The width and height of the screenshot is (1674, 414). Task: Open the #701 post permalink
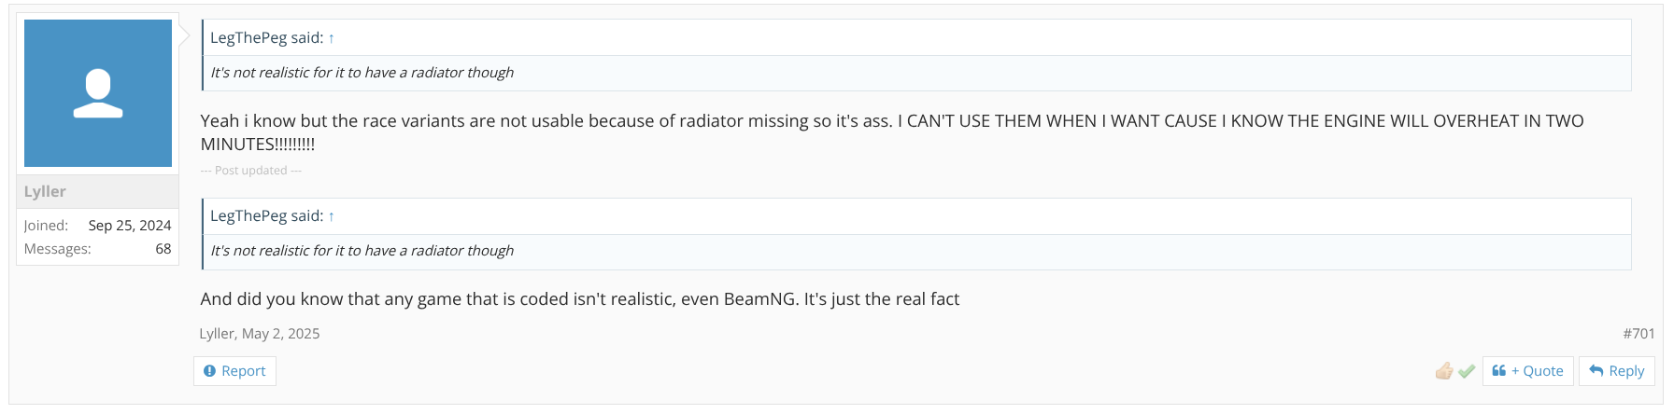tap(1639, 334)
